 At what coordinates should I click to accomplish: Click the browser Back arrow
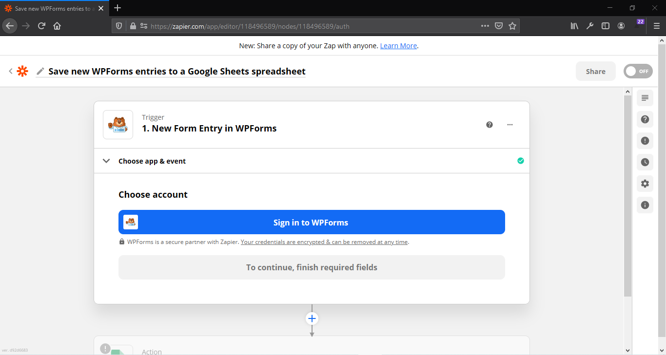click(x=10, y=26)
